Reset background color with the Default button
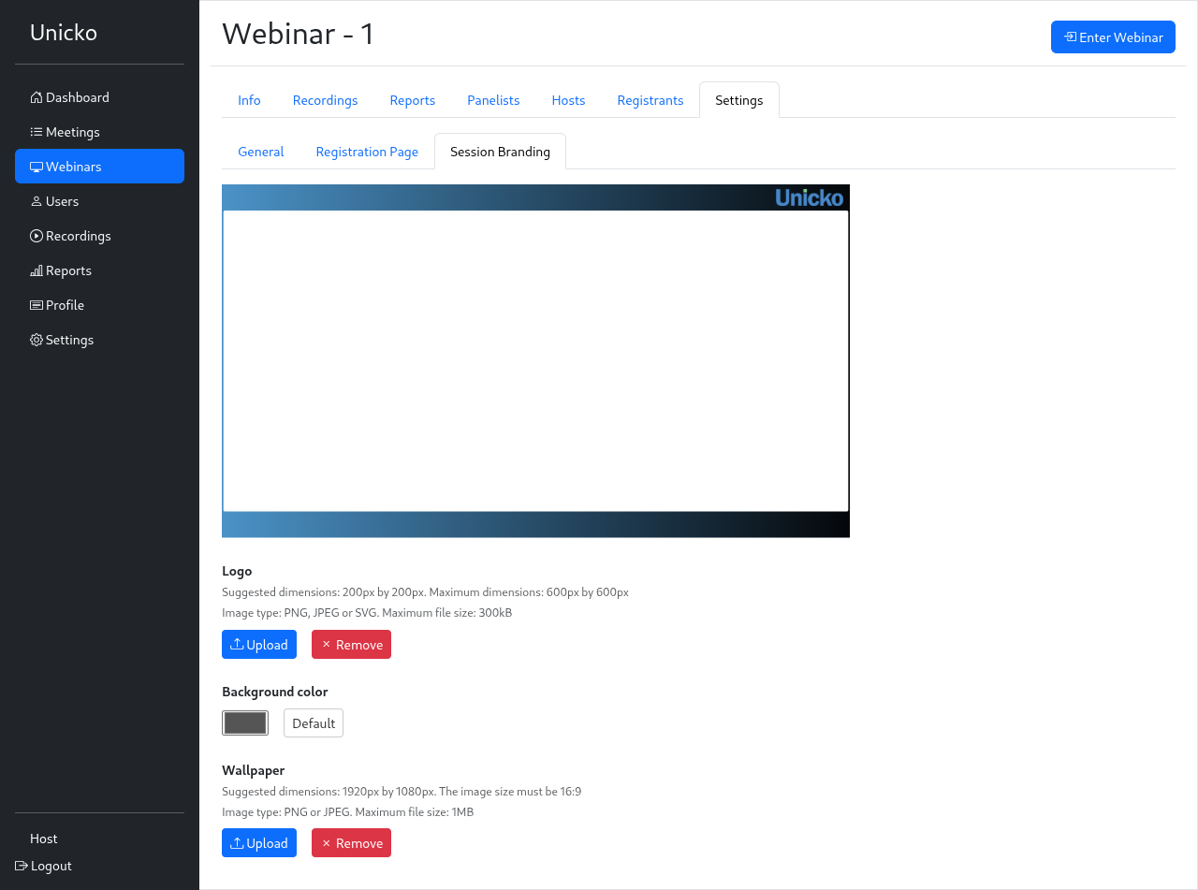The image size is (1198, 890). point(314,723)
